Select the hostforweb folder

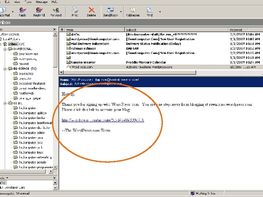[26, 93]
